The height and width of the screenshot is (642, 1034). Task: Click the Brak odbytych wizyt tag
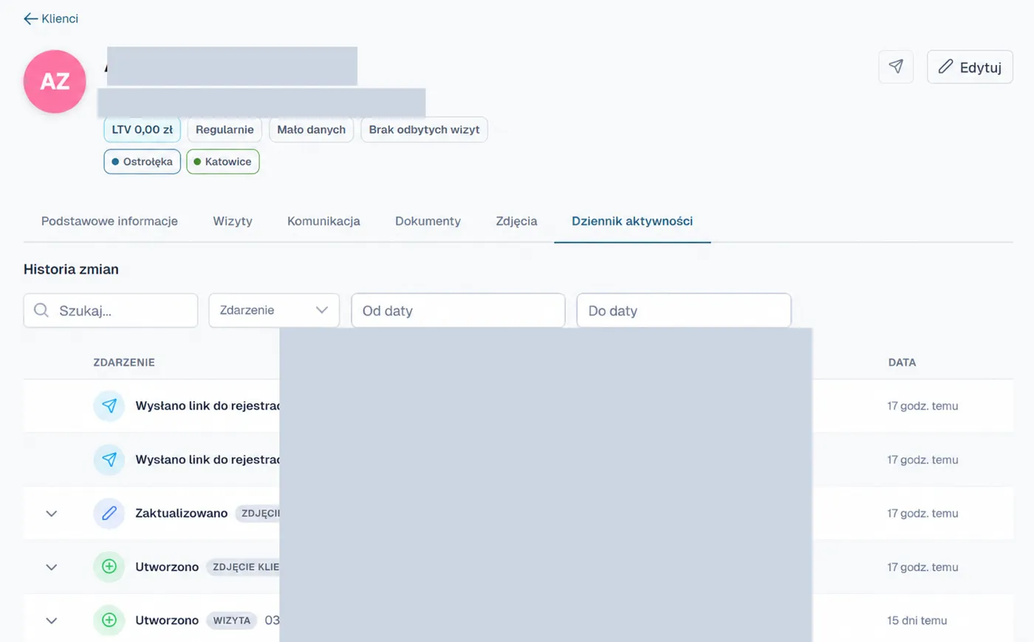point(424,129)
